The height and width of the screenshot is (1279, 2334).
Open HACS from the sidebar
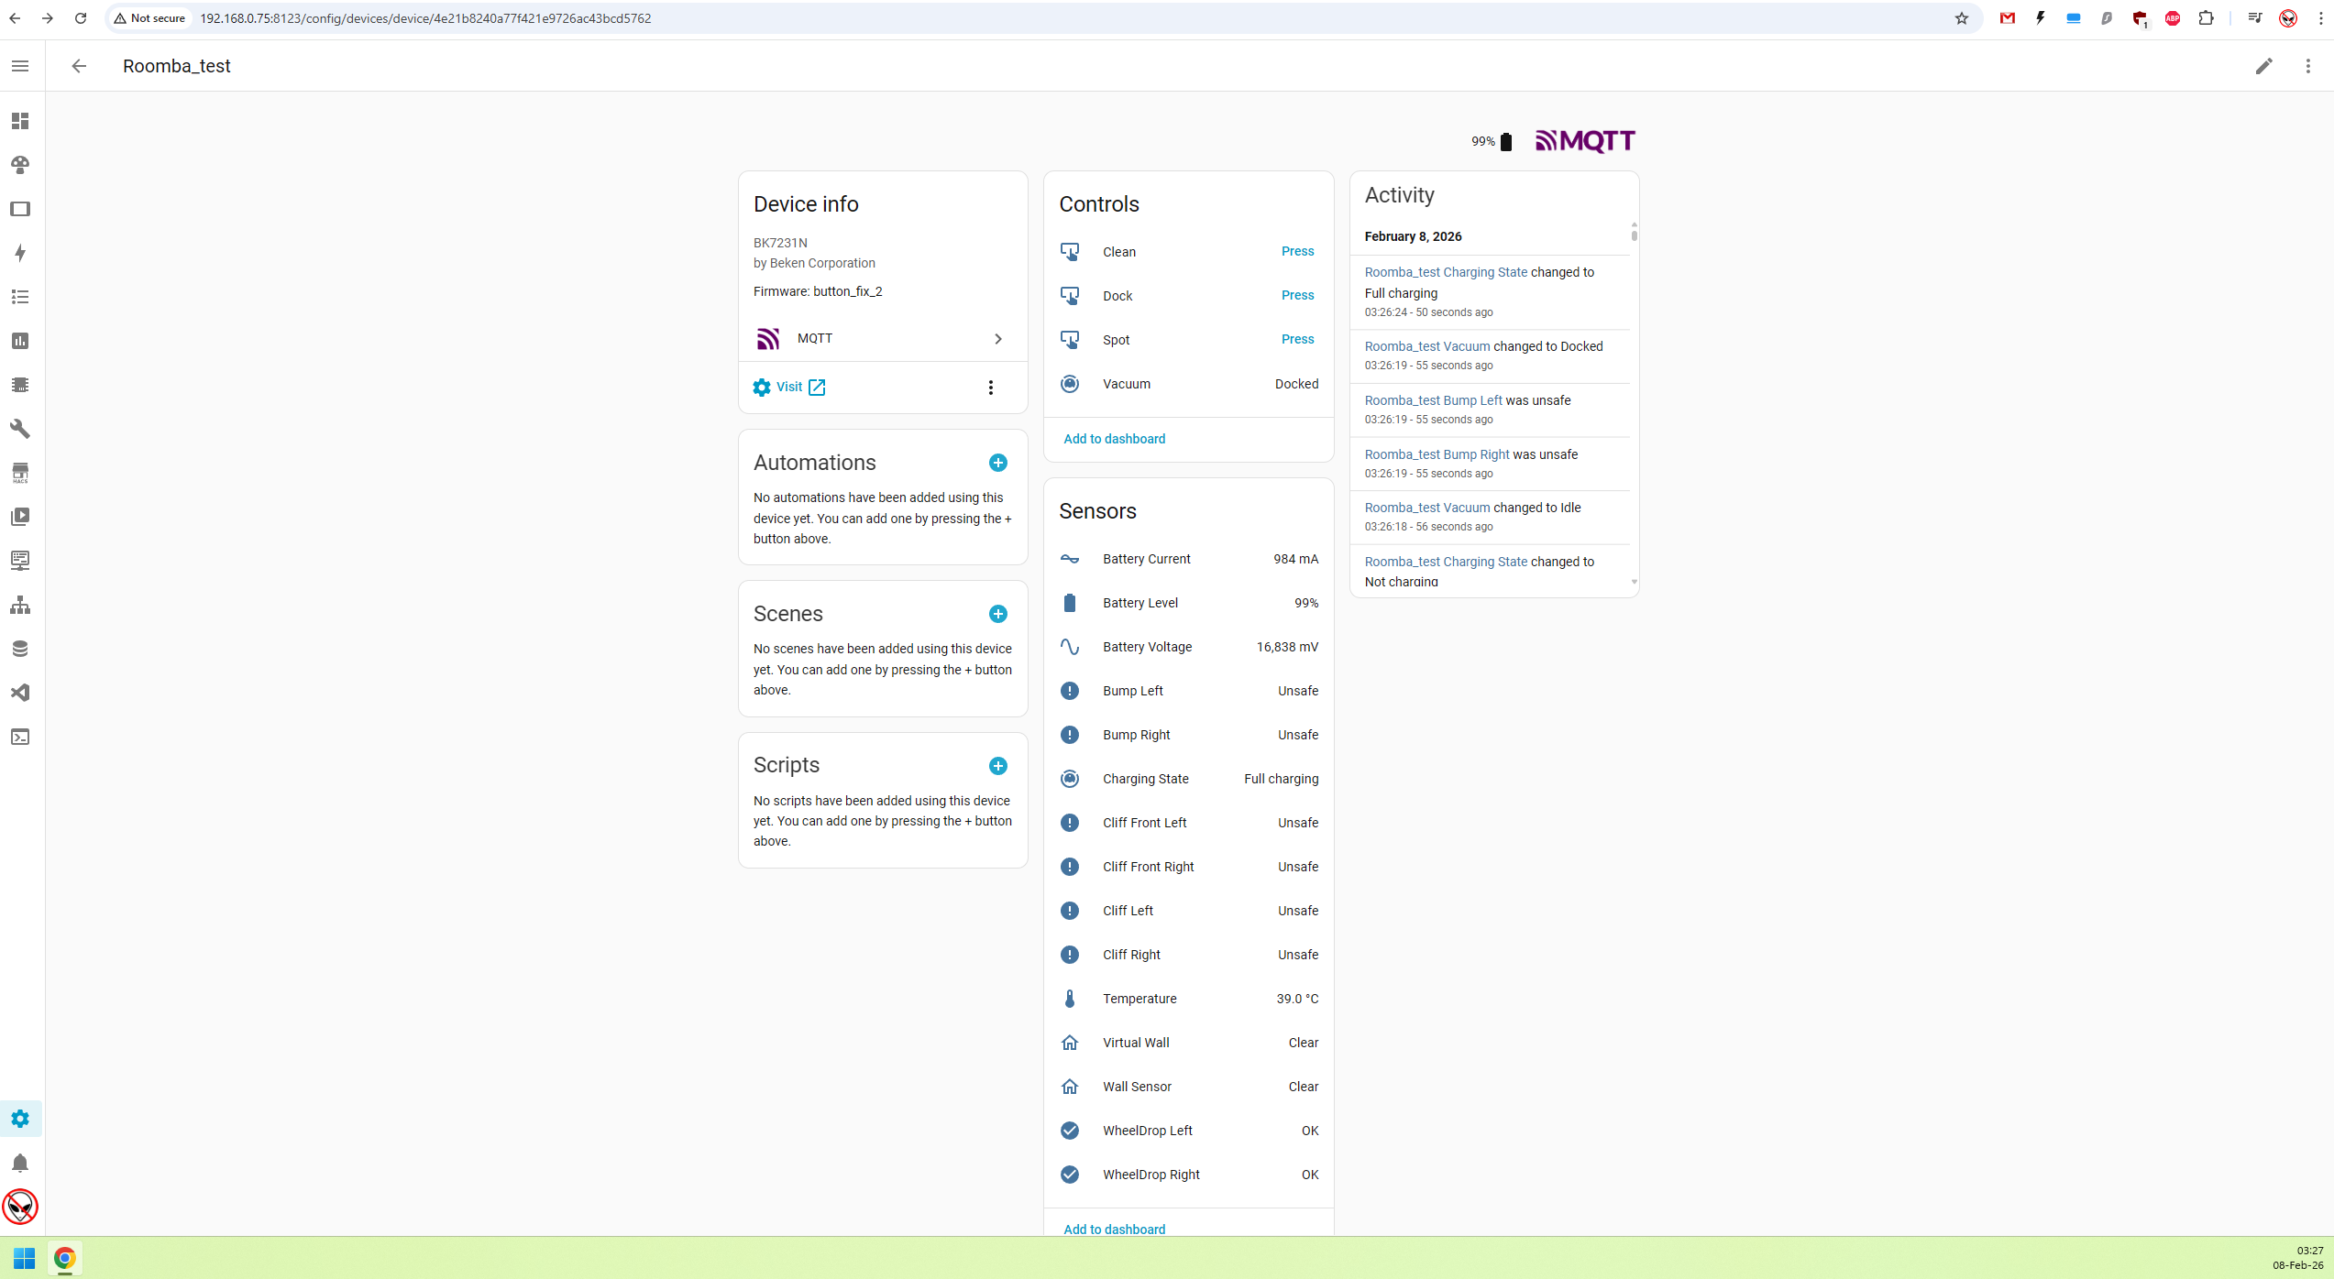tap(20, 473)
